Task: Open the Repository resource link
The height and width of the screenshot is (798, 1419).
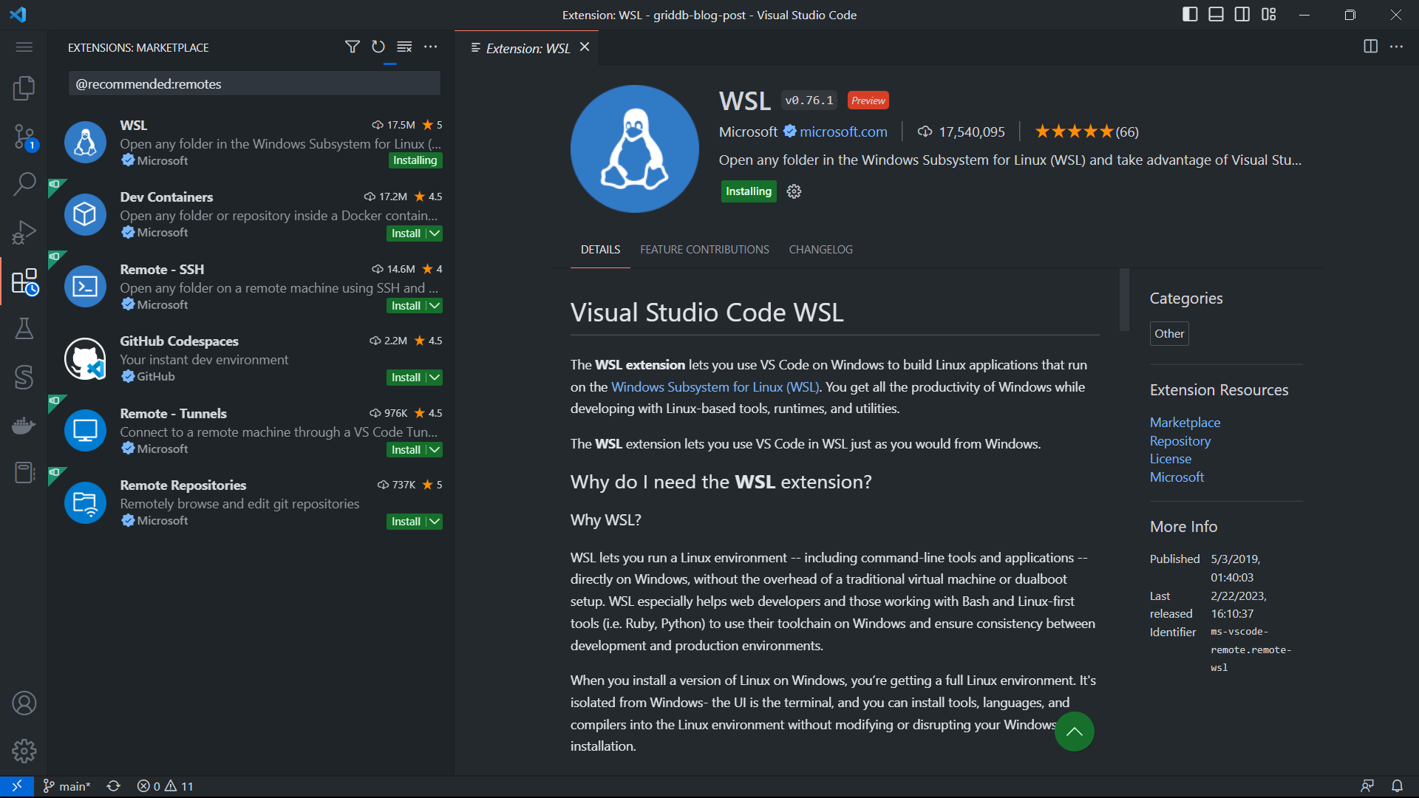Action: 1180,441
